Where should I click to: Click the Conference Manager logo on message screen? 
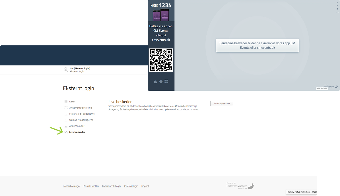pyautogui.click(x=330, y=86)
